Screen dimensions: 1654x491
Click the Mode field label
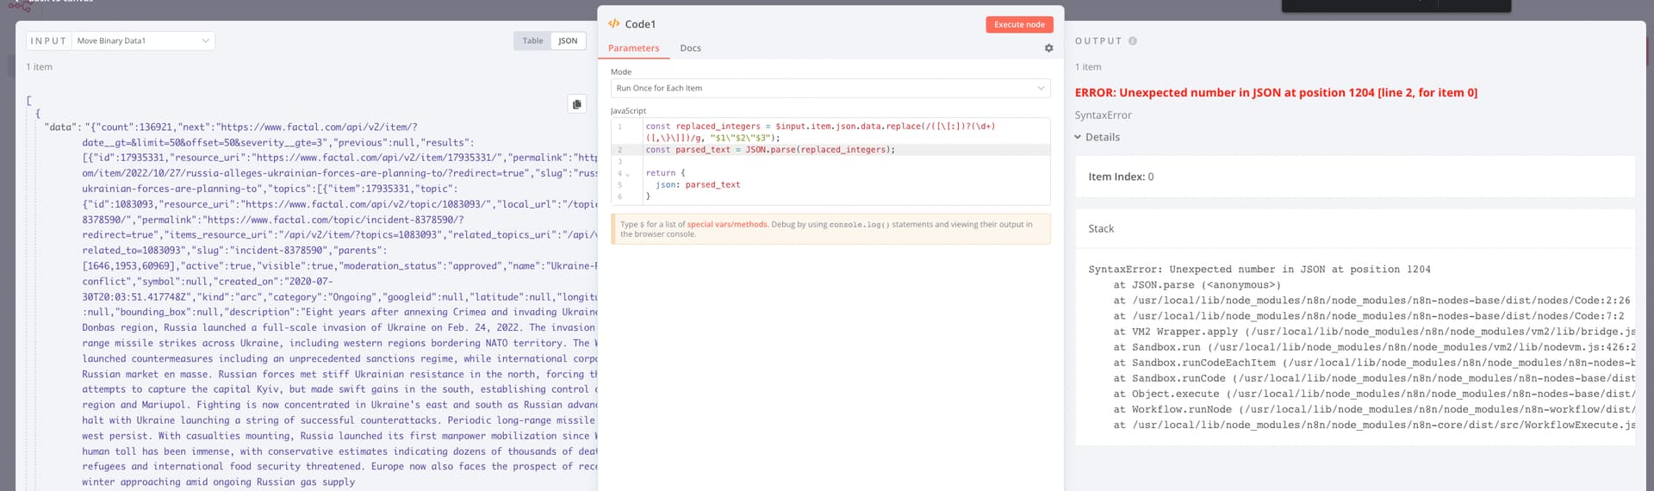pos(621,71)
